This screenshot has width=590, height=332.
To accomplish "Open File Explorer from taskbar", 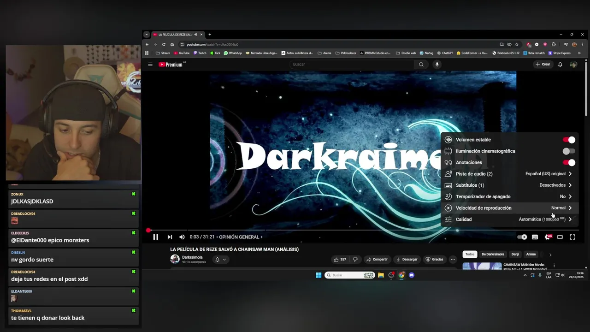I will point(381,275).
